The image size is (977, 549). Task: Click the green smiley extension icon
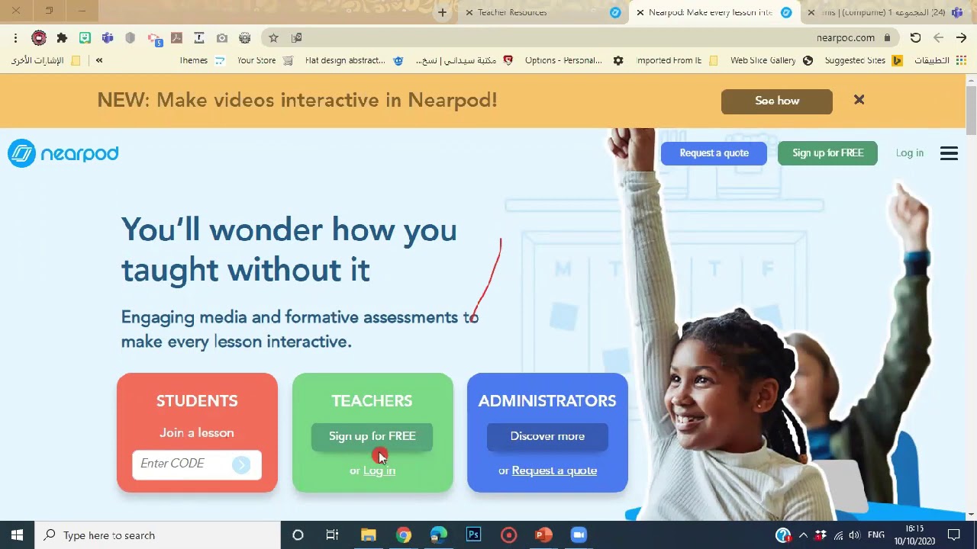pyautogui.click(x=85, y=37)
